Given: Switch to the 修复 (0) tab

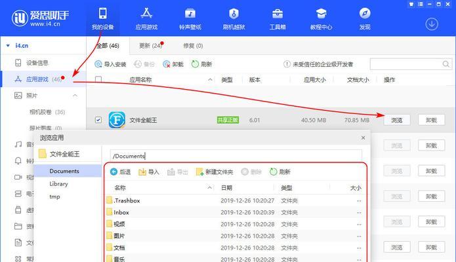Looking at the screenshot, I should (x=193, y=46).
